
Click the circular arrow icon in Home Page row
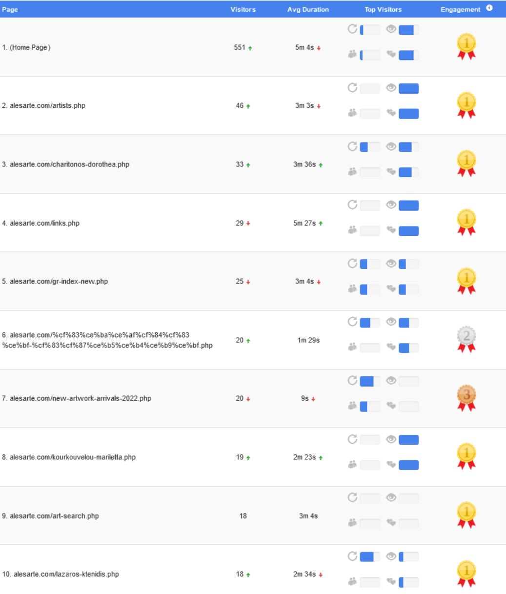coord(352,30)
